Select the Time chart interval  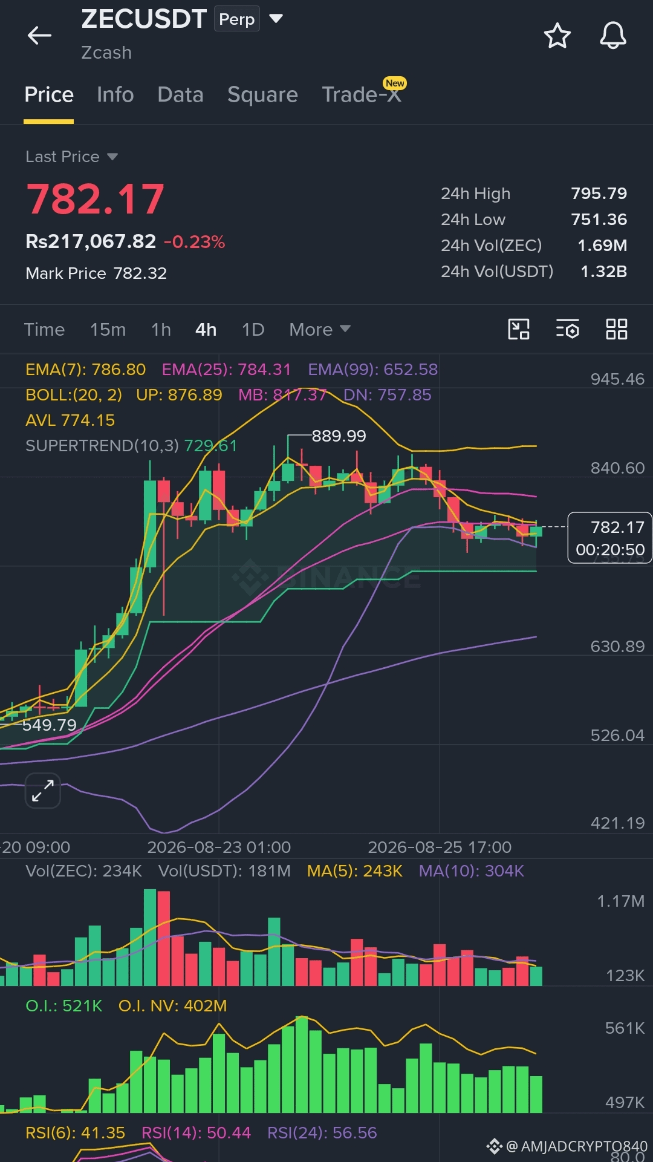[x=44, y=330]
